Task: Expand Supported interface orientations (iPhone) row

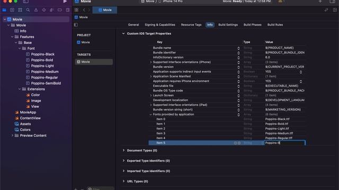Action: [x=150, y=62]
